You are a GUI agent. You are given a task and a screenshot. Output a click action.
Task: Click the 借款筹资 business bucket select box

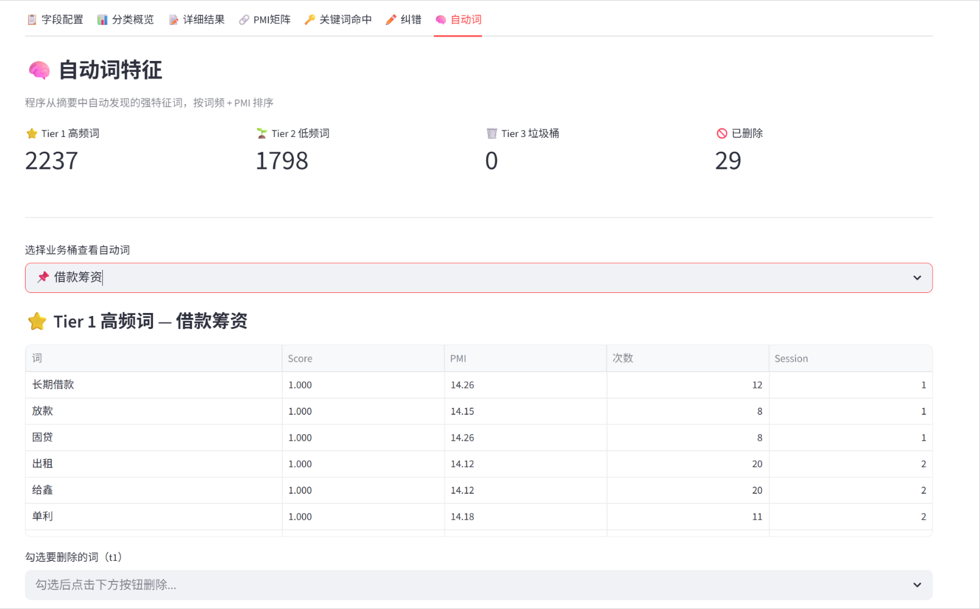pos(479,278)
